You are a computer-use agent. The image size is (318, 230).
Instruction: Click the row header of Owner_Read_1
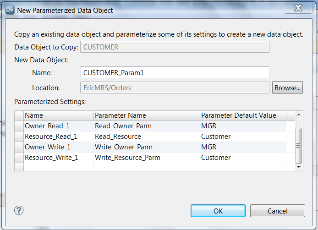point(19,126)
